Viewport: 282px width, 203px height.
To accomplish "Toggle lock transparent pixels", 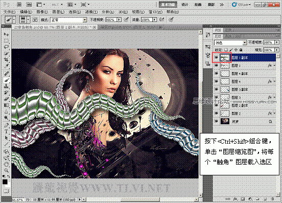I will coord(226,50).
